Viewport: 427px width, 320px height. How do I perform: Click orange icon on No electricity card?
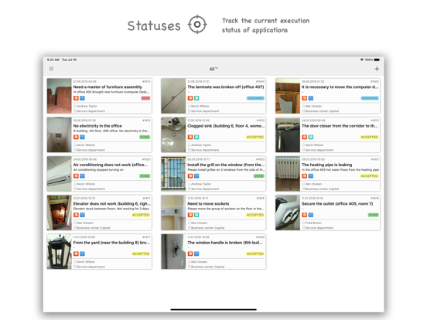coord(76,137)
